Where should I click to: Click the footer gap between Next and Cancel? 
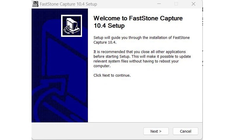pos(171,131)
